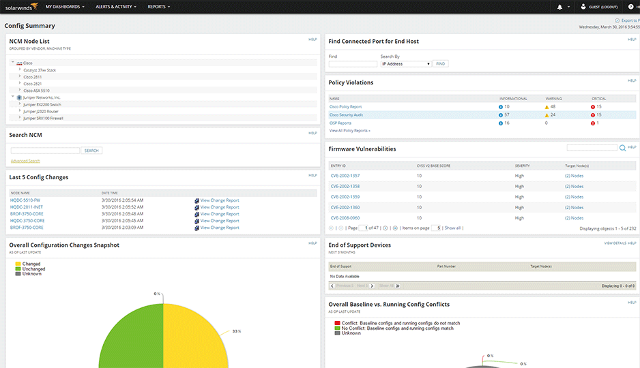Click critical icon for DISP Reports row

tap(593, 123)
